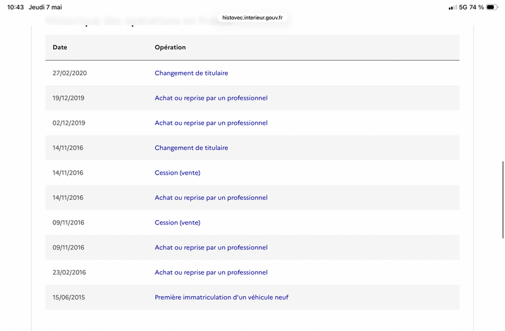This screenshot has width=505, height=331.
Task: Open Première immatriculation d'un véhicule neuf link
Action: [x=222, y=297]
